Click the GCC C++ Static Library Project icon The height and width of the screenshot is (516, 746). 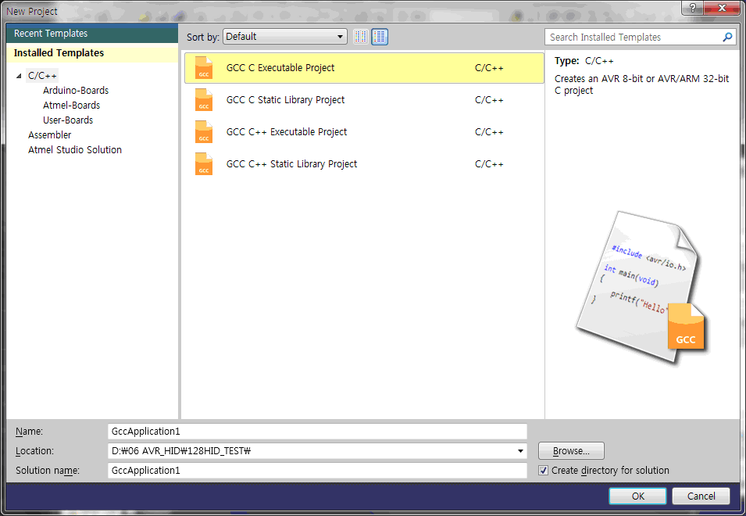pyautogui.click(x=204, y=164)
